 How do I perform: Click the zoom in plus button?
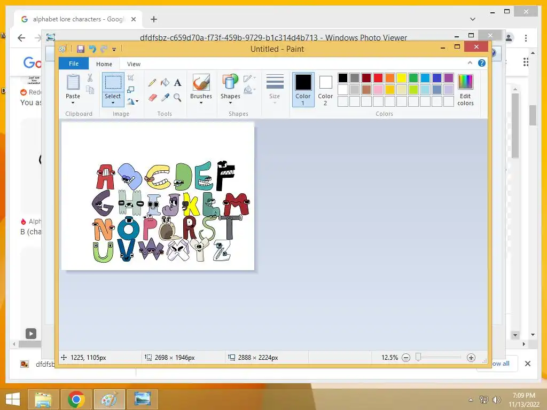tap(471, 358)
